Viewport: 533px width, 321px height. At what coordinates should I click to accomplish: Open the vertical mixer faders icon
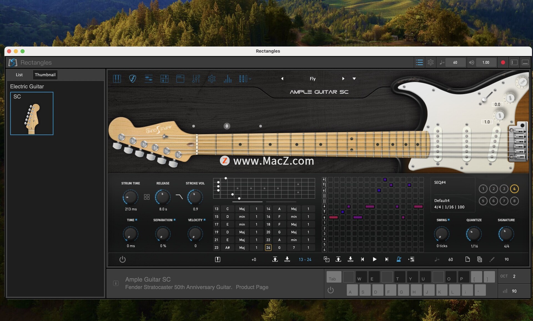coord(196,79)
